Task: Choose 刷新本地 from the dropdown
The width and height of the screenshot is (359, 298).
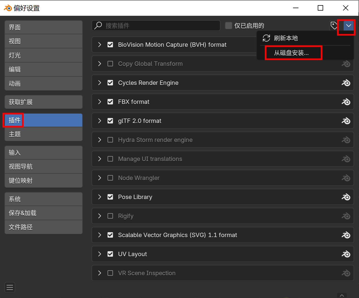Action: pos(305,38)
